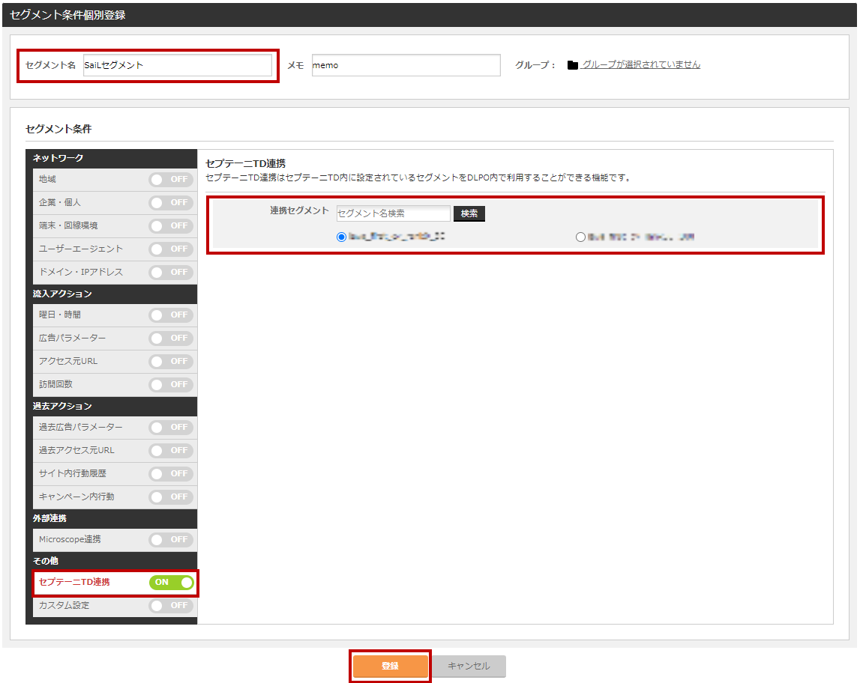
Task: Turn on 広告パラメーター switch
Action: click(x=171, y=339)
